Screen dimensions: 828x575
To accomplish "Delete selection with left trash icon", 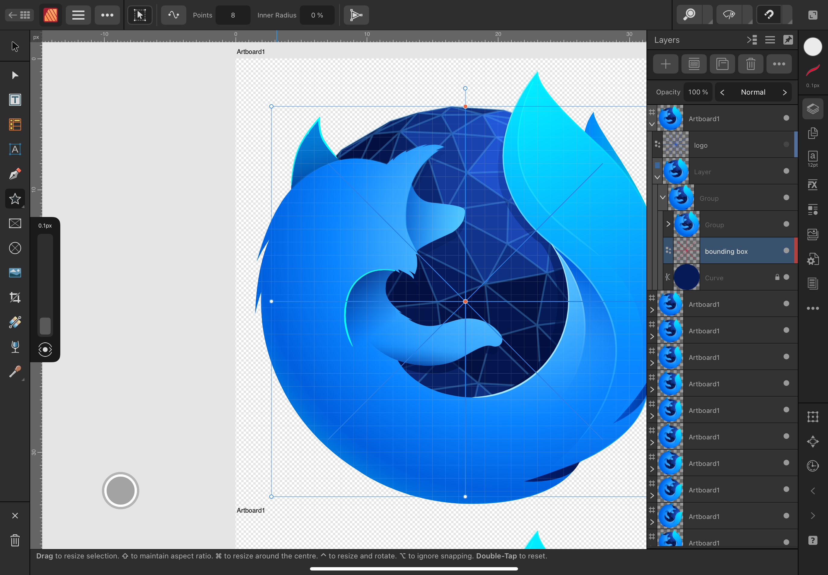I will point(15,540).
